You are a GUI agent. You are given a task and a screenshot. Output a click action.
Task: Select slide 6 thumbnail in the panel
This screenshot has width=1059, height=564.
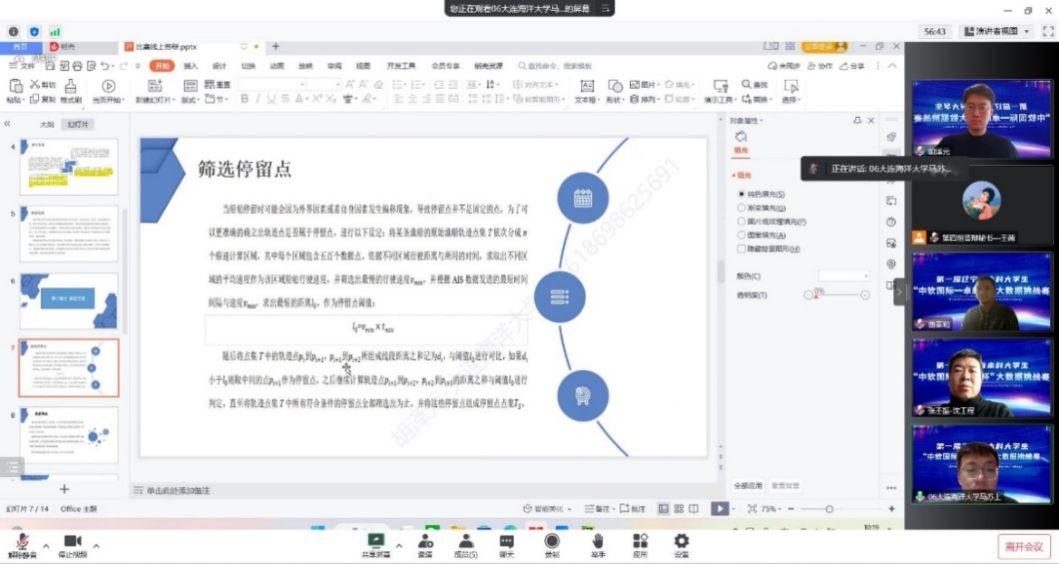point(69,301)
